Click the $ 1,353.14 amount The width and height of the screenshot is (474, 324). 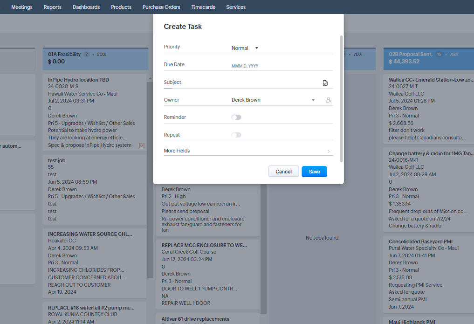(x=400, y=204)
